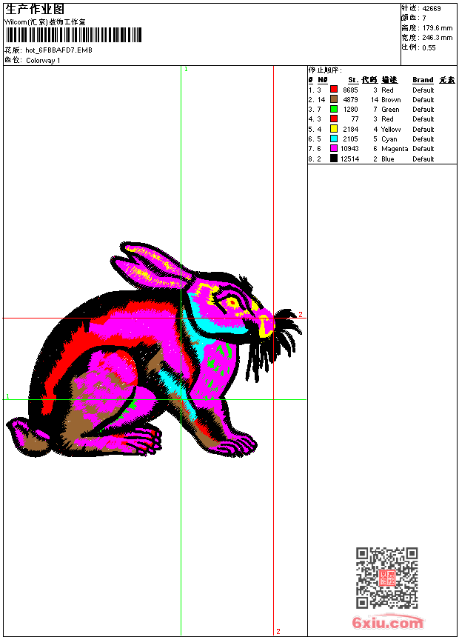This screenshot has width=459, height=637.
Task: Click Default brand in the Cyan row
Action: tap(423, 139)
